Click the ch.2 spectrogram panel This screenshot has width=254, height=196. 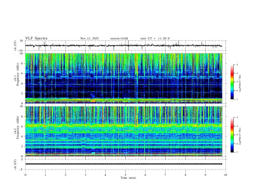pyautogui.click(x=123, y=131)
